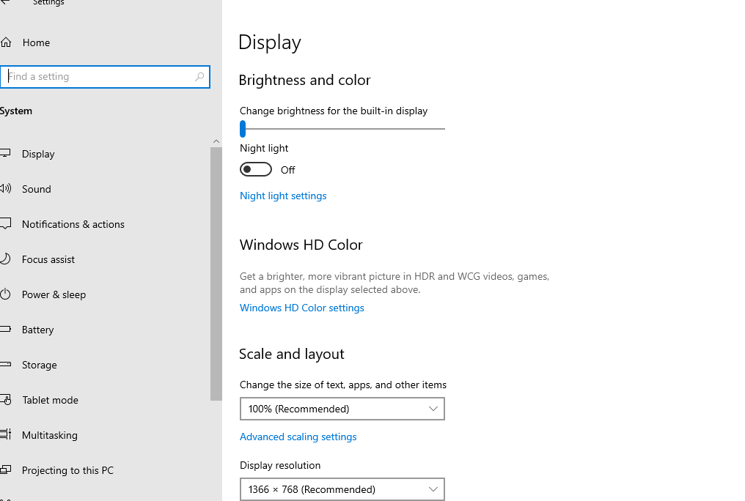This screenshot has height=501, width=745.
Task: Open Windows HD Color settings link
Action: coord(301,308)
